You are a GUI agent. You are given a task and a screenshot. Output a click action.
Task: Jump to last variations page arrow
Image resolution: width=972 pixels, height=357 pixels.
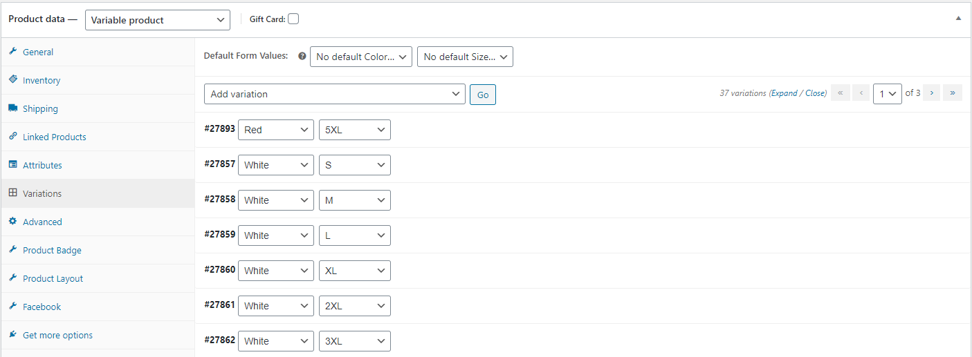pos(953,93)
